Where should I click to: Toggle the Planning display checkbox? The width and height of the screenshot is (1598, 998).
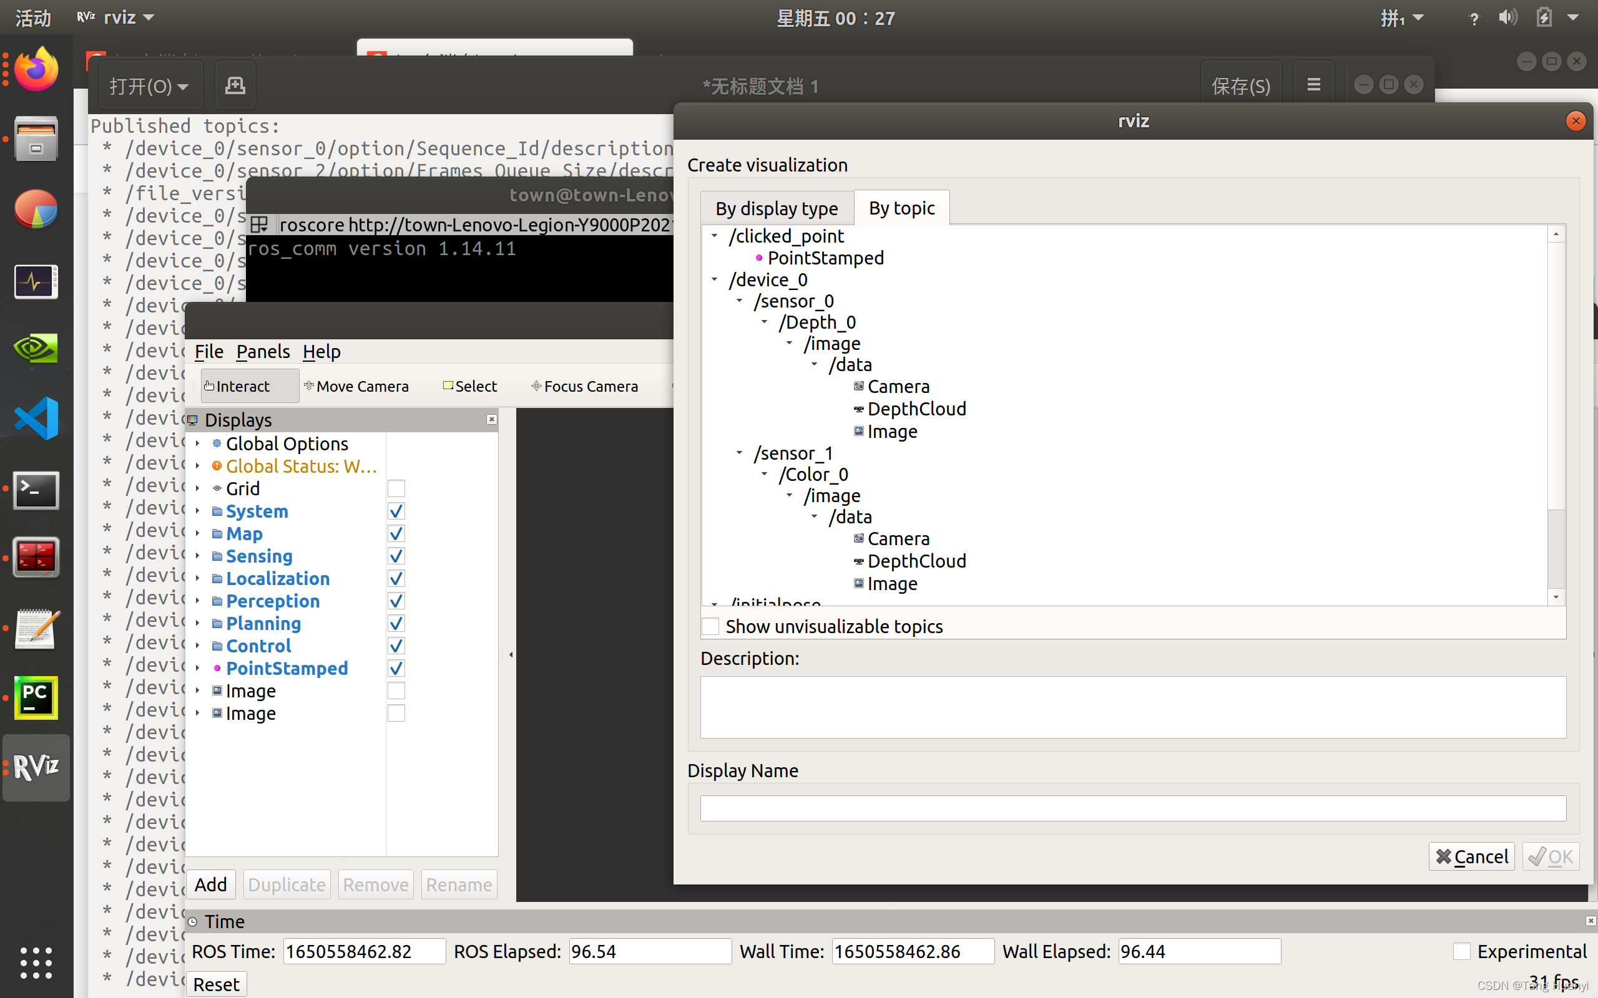pos(396,623)
